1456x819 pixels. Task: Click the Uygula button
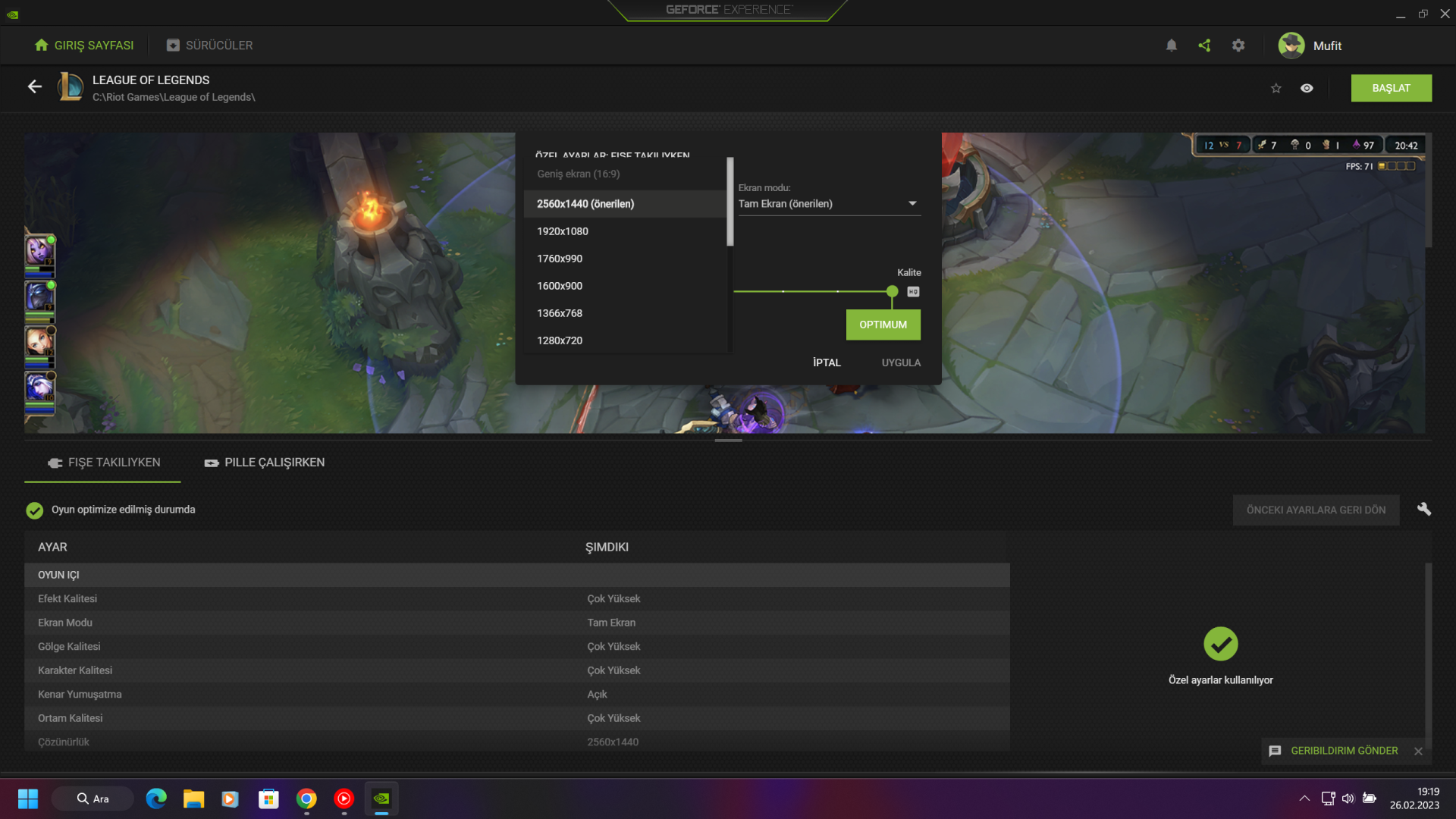[901, 362]
